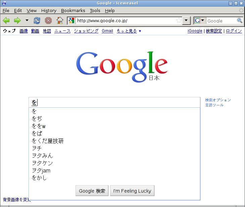Open the Tools menu
245x207 pixels.
tap(95, 10)
